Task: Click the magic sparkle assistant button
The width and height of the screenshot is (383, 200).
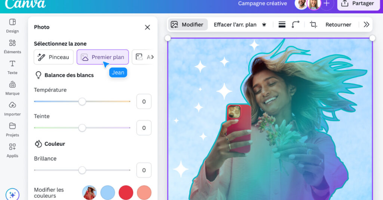Action: tap(12, 194)
